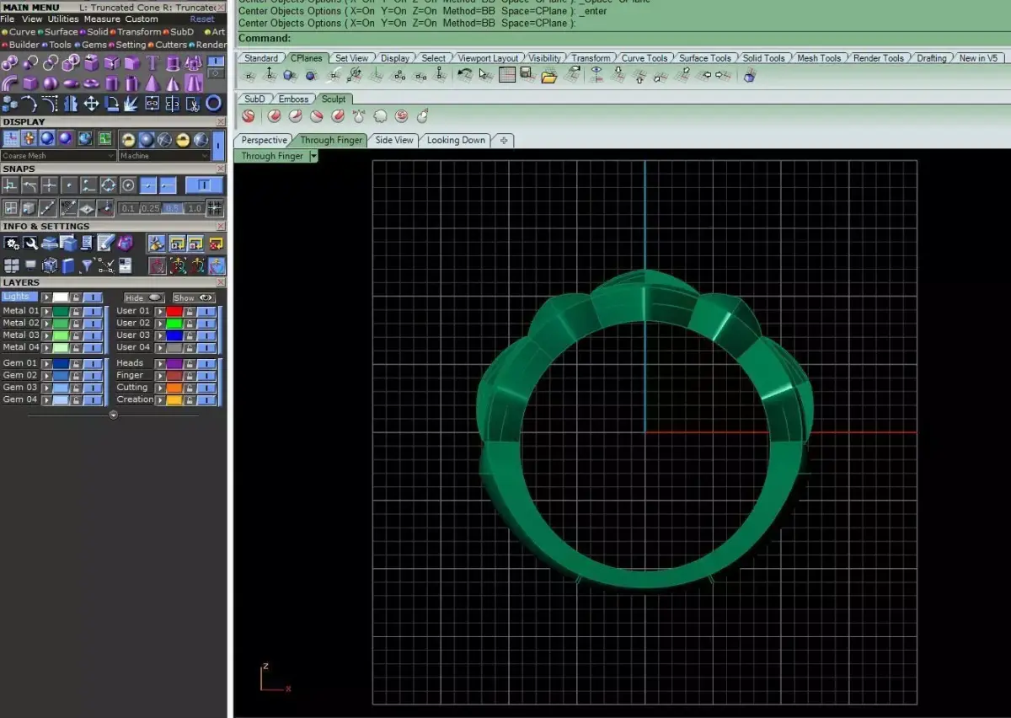
Task: Click the plus tab to add viewport
Action: [x=504, y=141]
